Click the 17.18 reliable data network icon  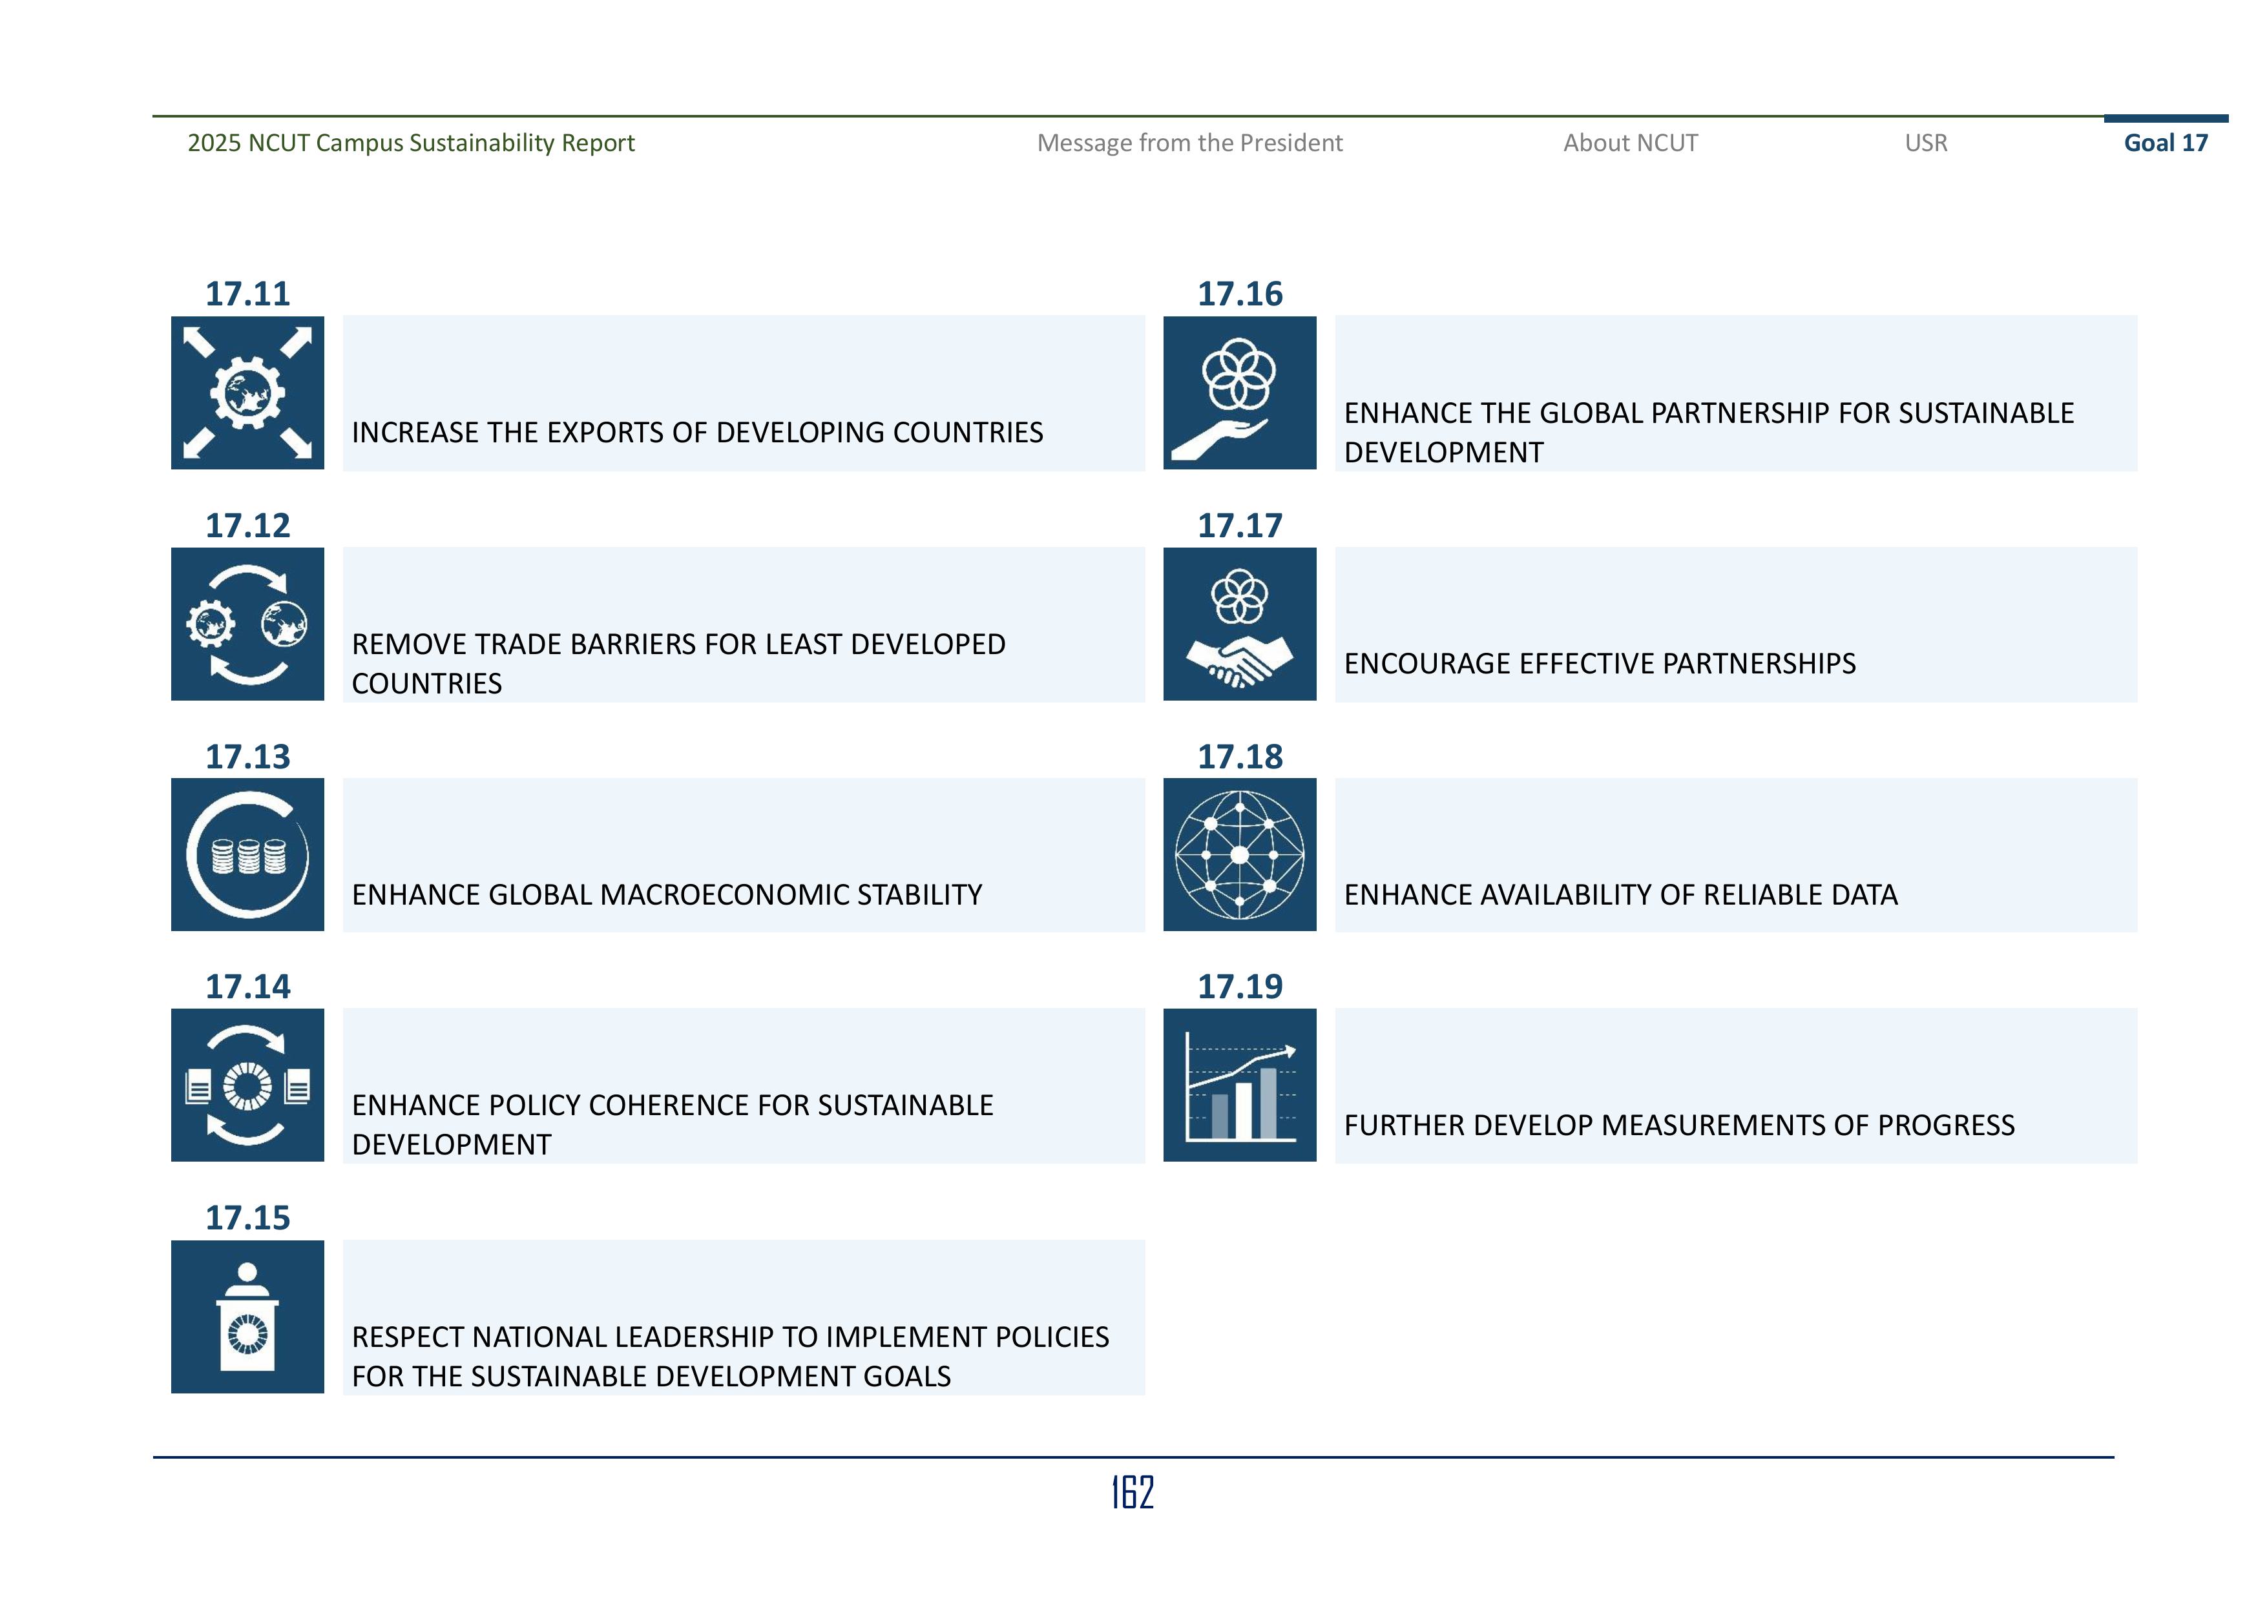pos(1241,855)
